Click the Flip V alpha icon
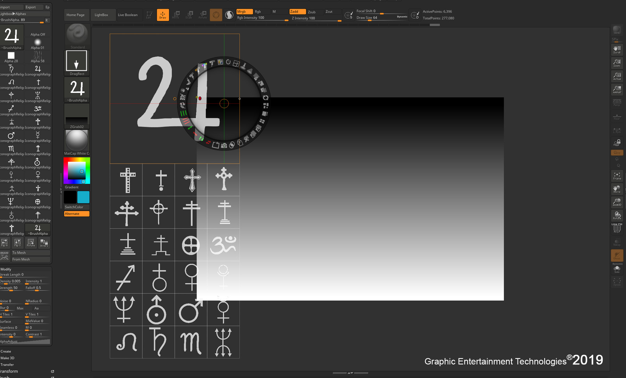 pyautogui.click(x=17, y=243)
